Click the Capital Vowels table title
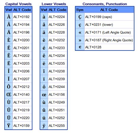Screen dimensions: 140x137 click(x=18, y=4)
